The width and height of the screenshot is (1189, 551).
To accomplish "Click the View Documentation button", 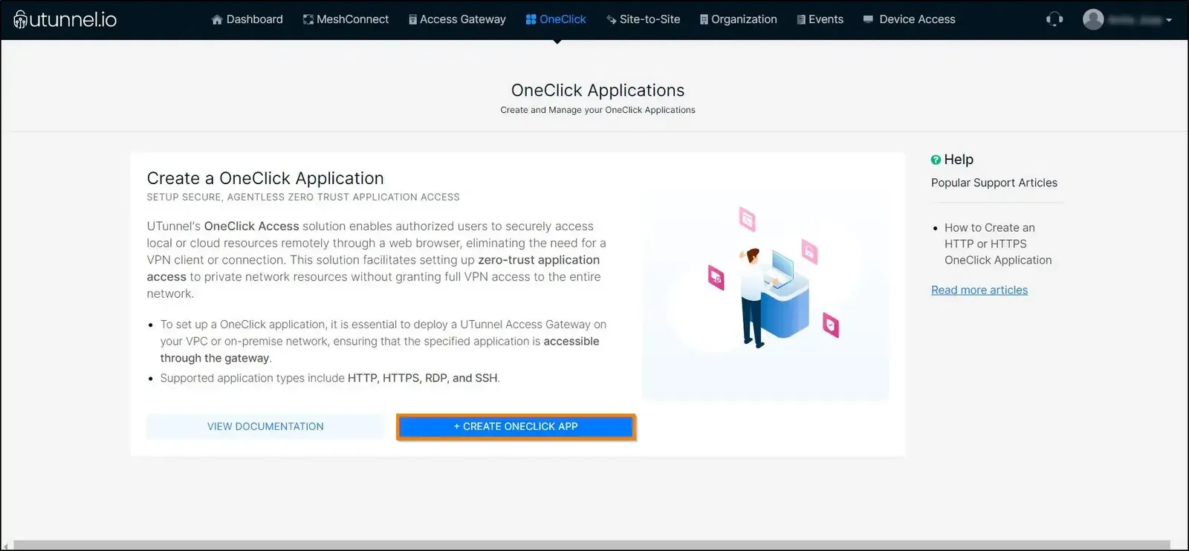I will pos(265,426).
